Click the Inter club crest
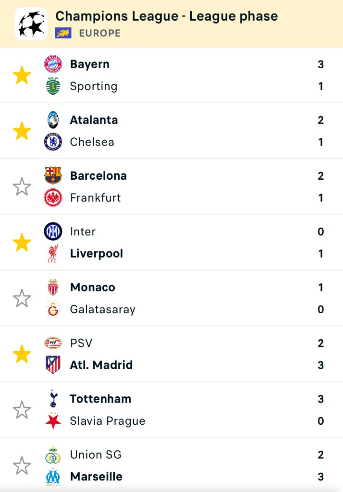This screenshot has height=492, width=343. click(53, 232)
